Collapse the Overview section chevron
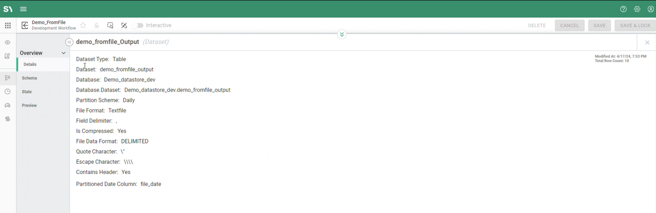The height and width of the screenshot is (213, 656). (63, 53)
